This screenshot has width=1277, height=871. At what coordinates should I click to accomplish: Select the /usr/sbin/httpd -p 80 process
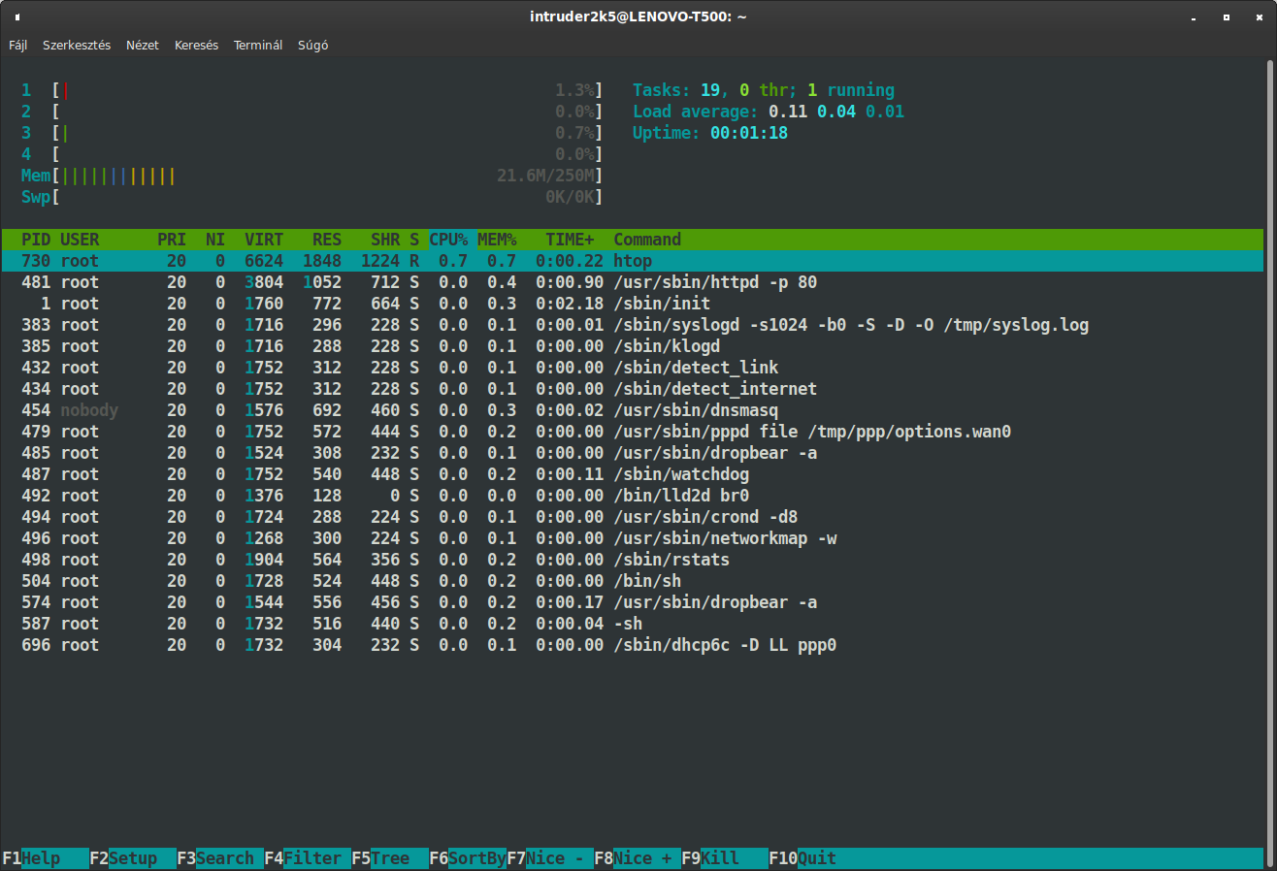633,282
